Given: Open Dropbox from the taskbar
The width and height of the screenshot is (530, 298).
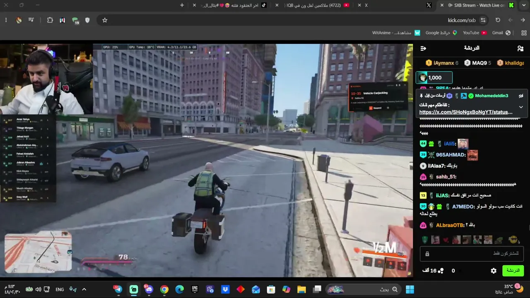Looking at the screenshot, I should (x=225, y=289).
